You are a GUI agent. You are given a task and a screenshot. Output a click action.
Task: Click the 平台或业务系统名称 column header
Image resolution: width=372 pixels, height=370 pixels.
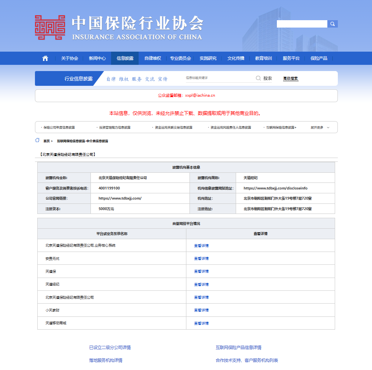pyautogui.click(x=112, y=234)
